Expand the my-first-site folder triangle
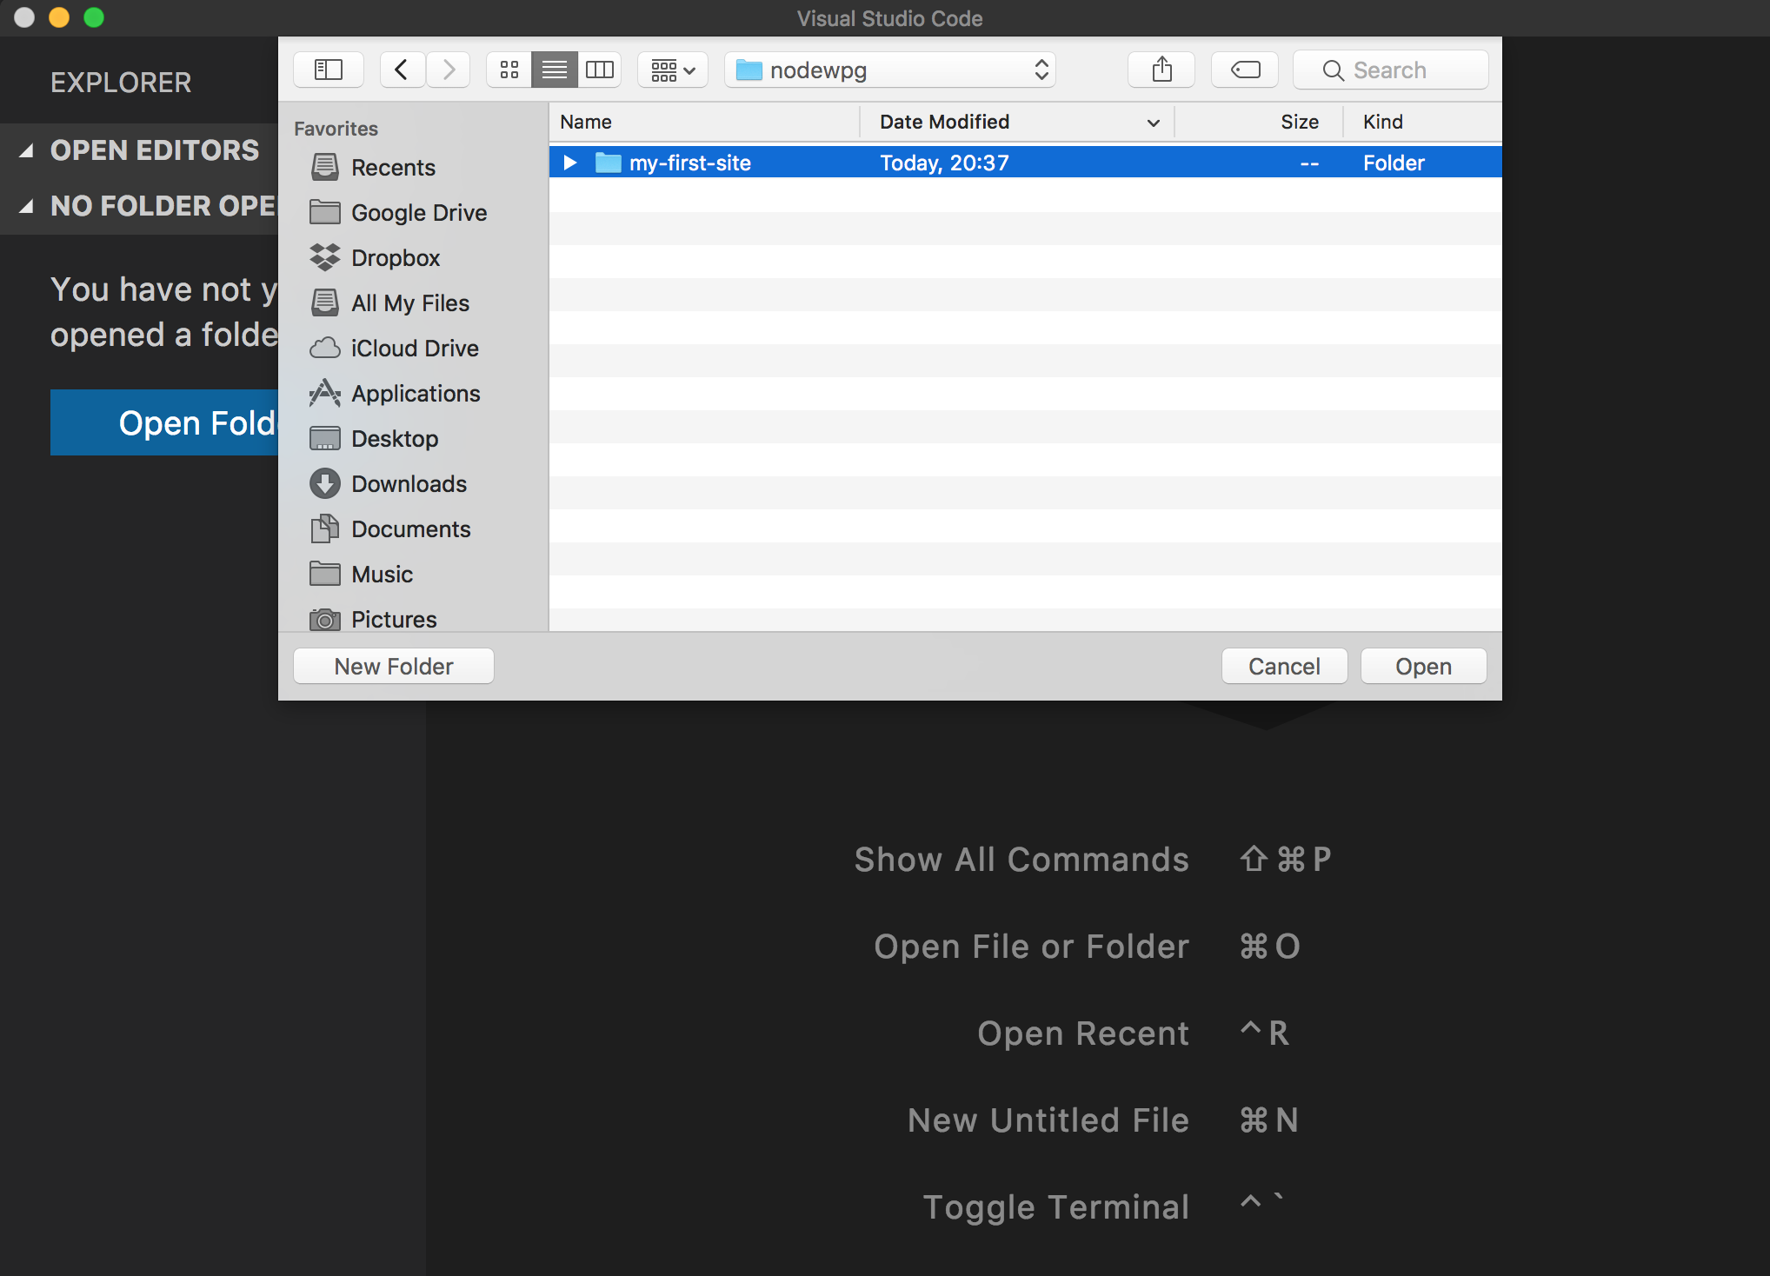The width and height of the screenshot is (1770, 1276). (x=570, y=163)
